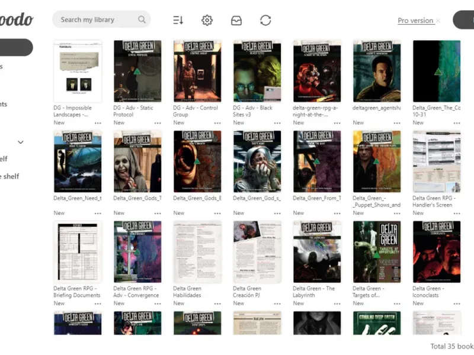The width and height of the screenshot is (474, 355).
Task: Select the 'Delta Green Creación PJ' title text
Action: (247, 292)
